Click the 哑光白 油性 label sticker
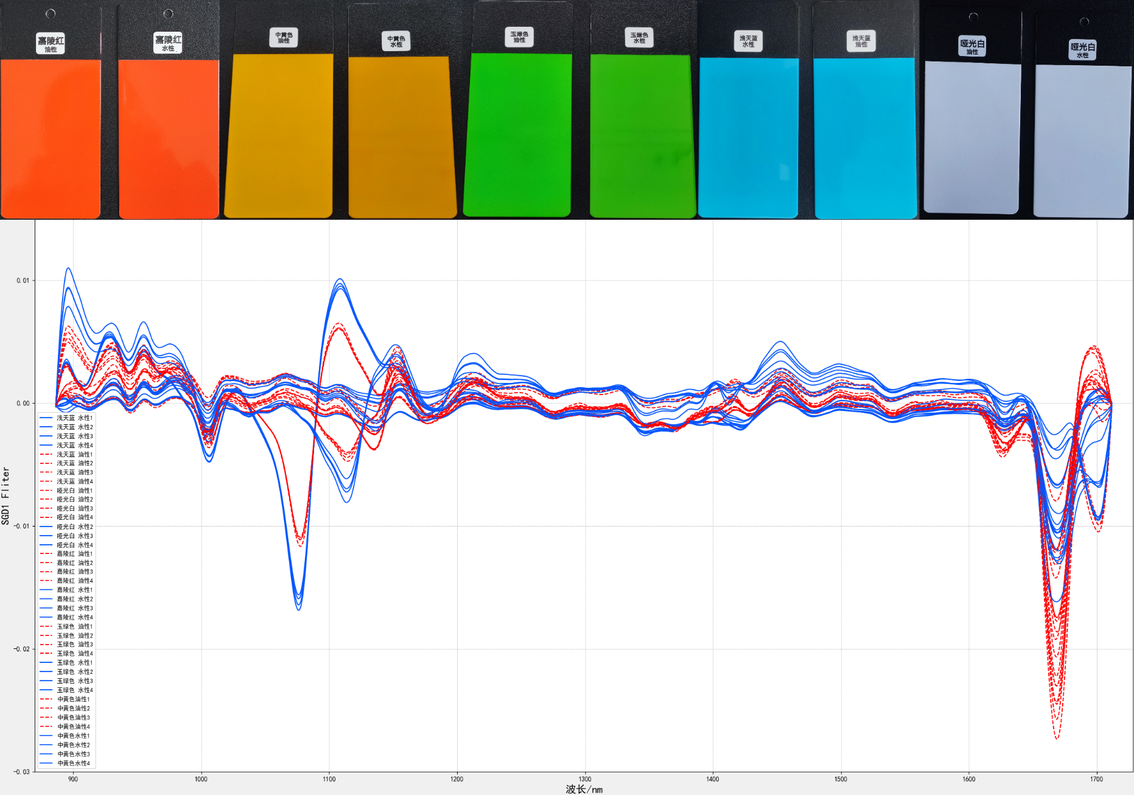 972,46
